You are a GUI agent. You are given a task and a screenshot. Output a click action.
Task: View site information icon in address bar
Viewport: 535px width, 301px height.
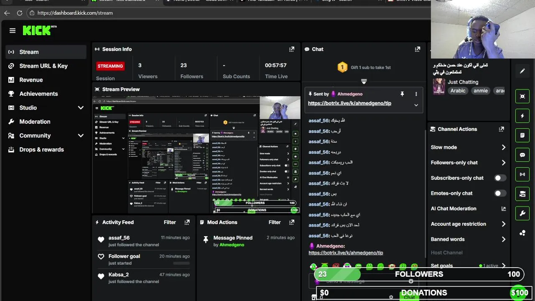click(32, 13)
